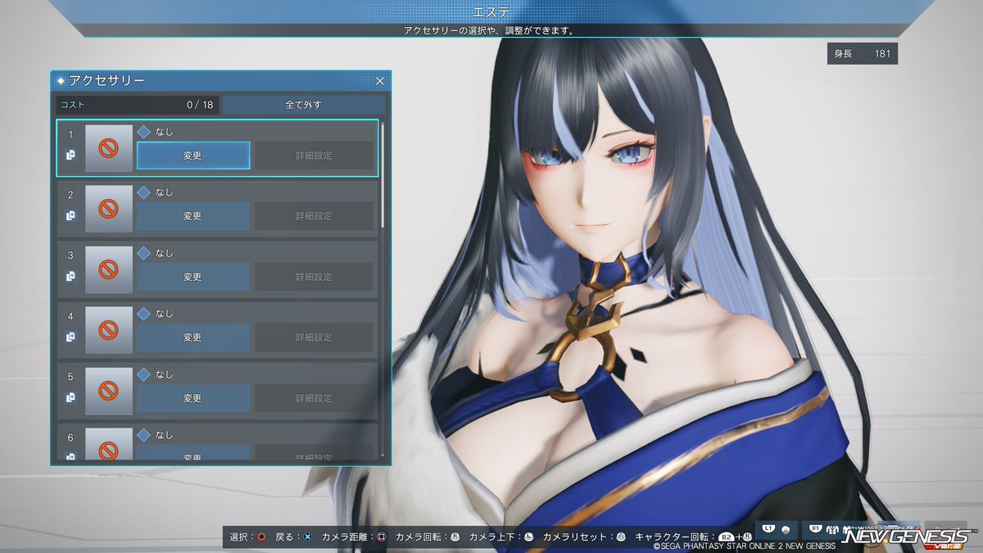Click the R2 icon next to キャラクター回転
This screenshot has height=553, width=983.
pos(726,537)
